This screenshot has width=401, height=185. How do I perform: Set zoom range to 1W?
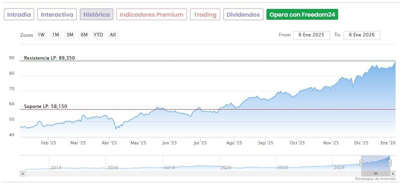(x=41, y=35)
